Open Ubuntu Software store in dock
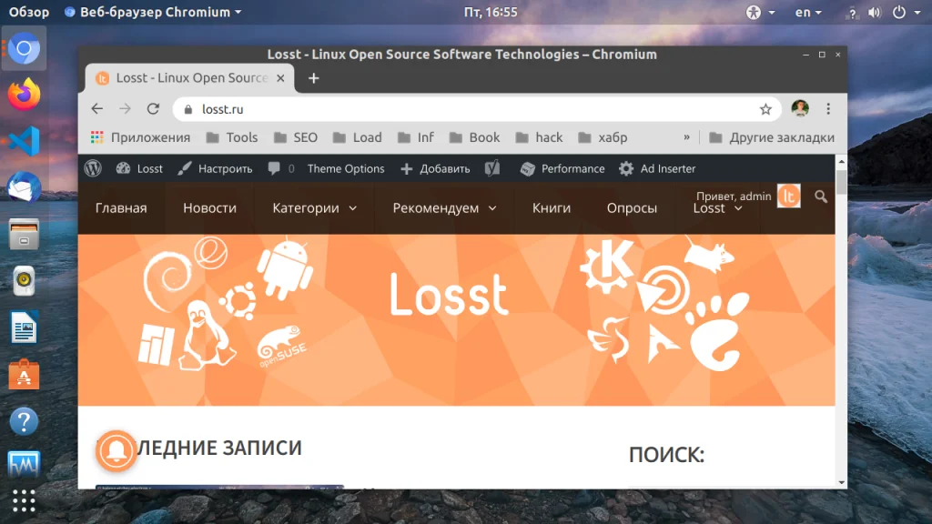The width and height of the screenshot is (932, 524). click(24, 374)
